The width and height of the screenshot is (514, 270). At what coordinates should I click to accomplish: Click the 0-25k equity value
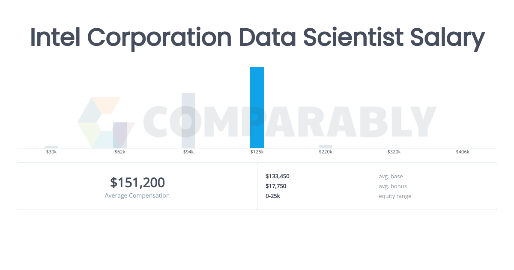point(273,196)
